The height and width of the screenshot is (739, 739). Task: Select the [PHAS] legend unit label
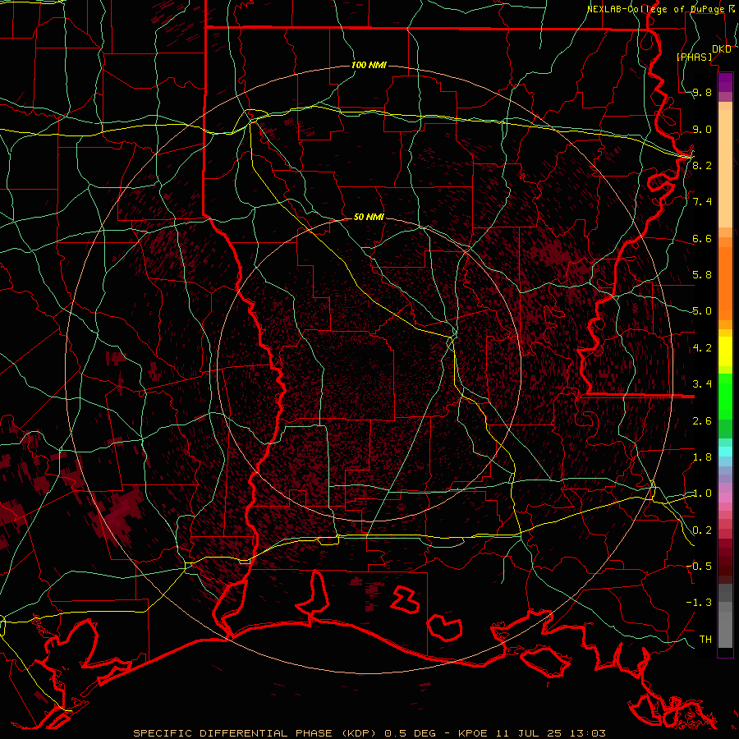[694, 57]
